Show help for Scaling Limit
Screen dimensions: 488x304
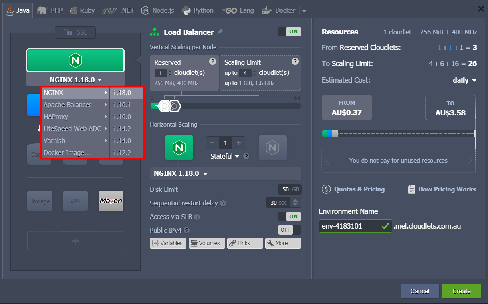[295, 61]
